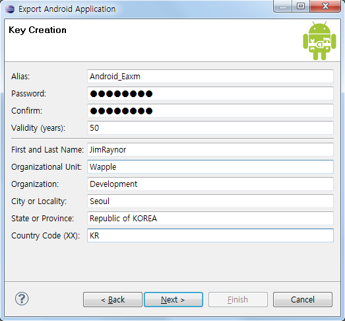Focus the Country Code field with KR

click(x=210, y=236)
